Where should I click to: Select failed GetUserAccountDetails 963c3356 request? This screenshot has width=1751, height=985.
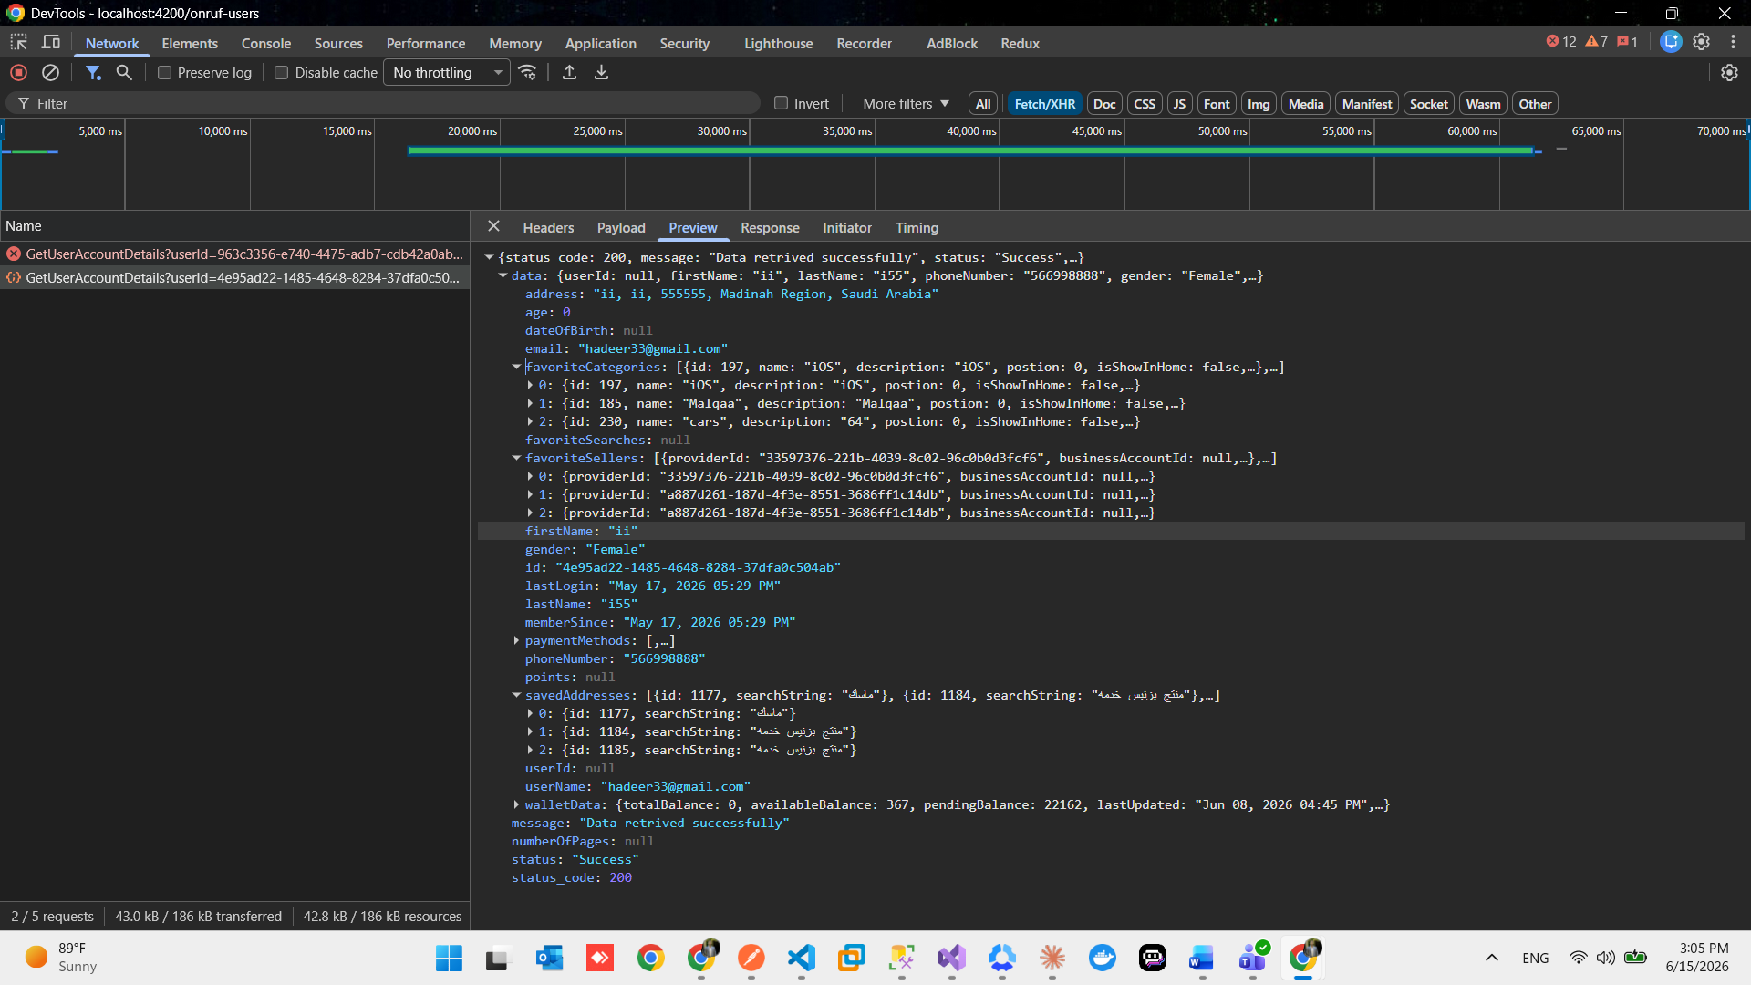[235, 254]
